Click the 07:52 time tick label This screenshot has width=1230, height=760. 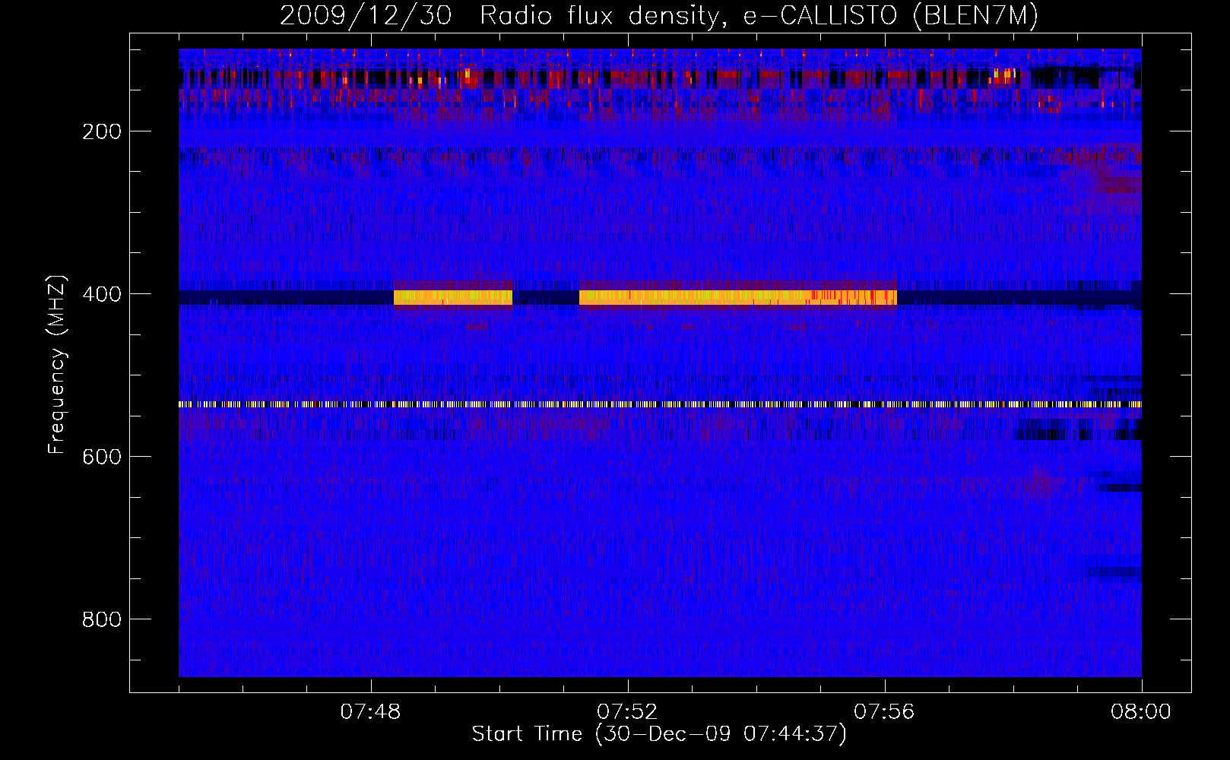pos(627,712)
